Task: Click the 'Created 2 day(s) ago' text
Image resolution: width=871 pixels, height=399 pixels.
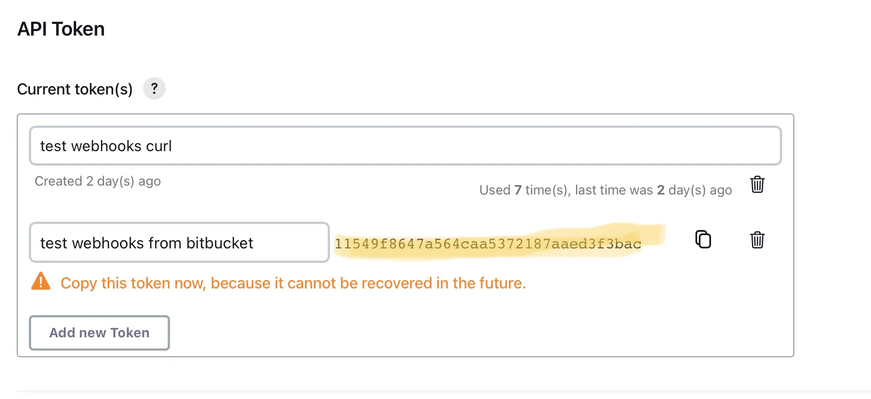Action: [98, 181]
